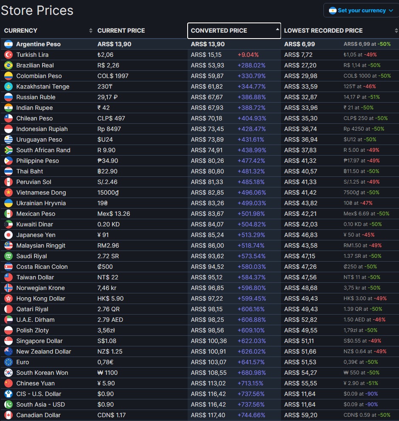Screen dimensions: 399x421
Task: Select the South Asia - USD currency name
Action: (x=41, y=404)
